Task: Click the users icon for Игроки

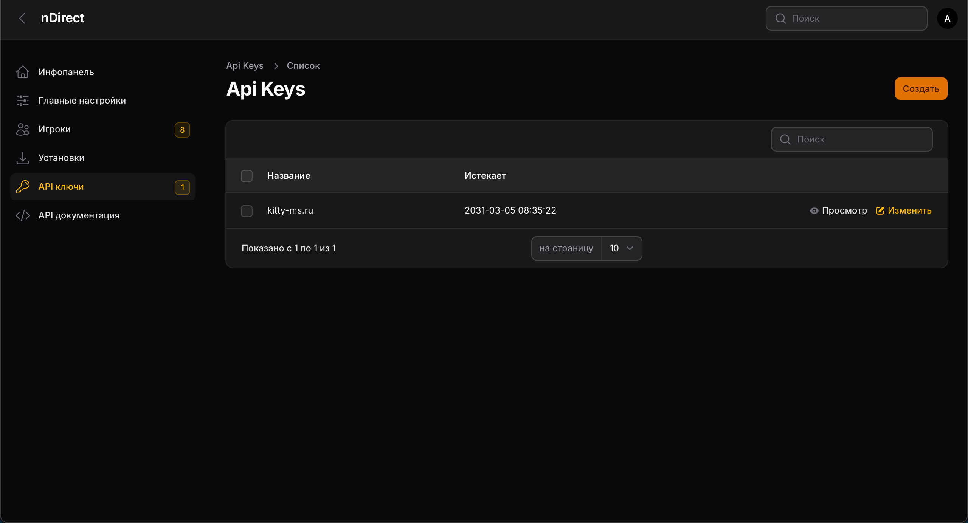Action: (x=23, y=129)
